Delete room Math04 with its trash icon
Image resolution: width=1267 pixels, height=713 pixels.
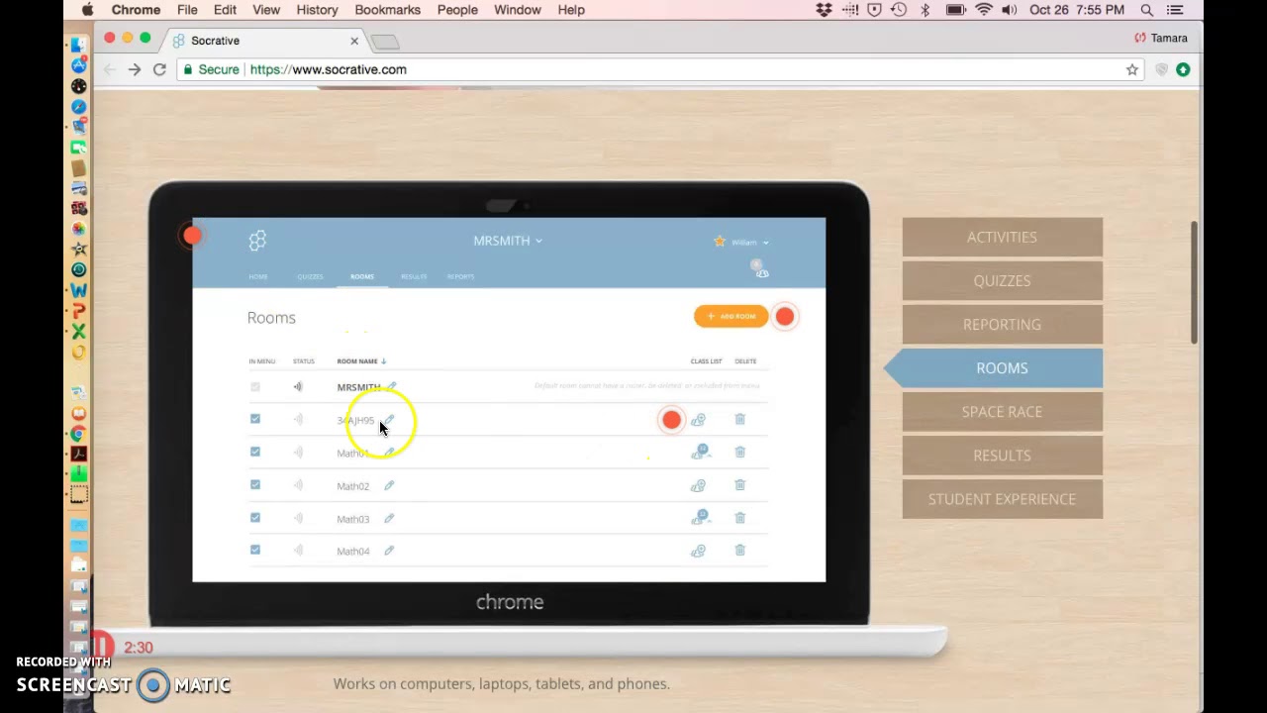739,550
